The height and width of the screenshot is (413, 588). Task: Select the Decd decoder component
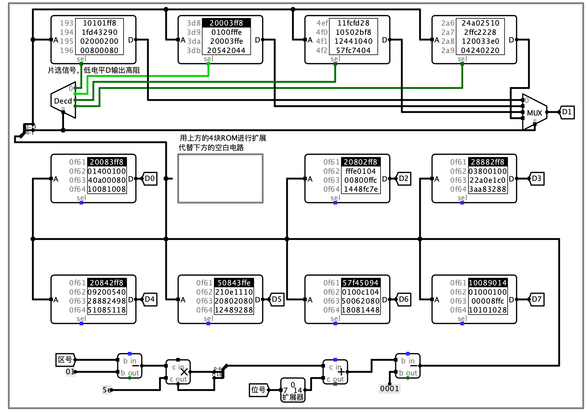[x=63, y=101]
